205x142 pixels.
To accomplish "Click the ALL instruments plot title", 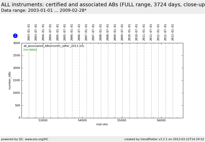I will point(103,5).
